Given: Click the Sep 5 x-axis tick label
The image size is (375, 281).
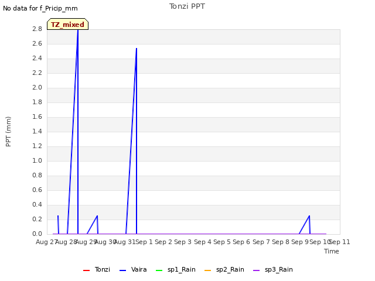Looking at the screenshot, I should [x=222, y=242].
